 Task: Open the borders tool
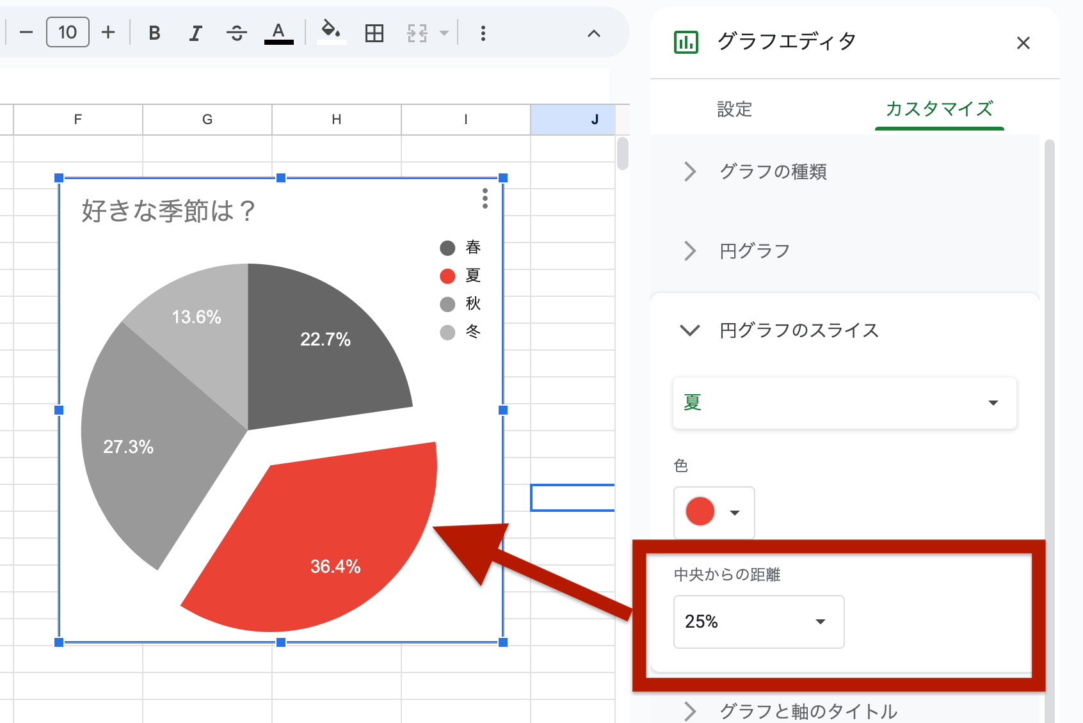pos(374,33)
